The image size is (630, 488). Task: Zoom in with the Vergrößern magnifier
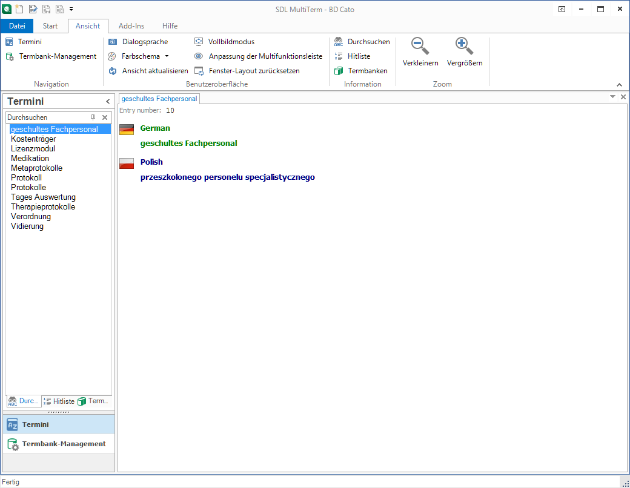pyautogui.click(x=465, y=51)
